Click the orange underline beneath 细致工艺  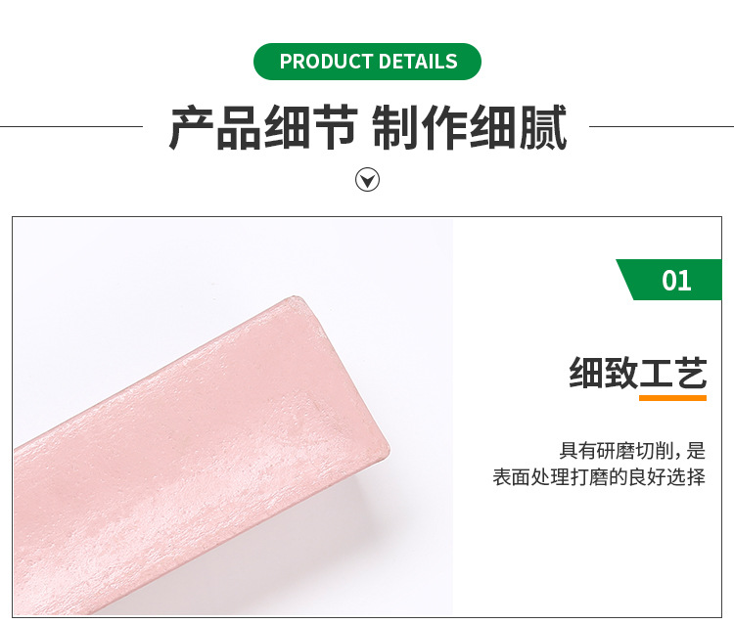coord(672,398)
